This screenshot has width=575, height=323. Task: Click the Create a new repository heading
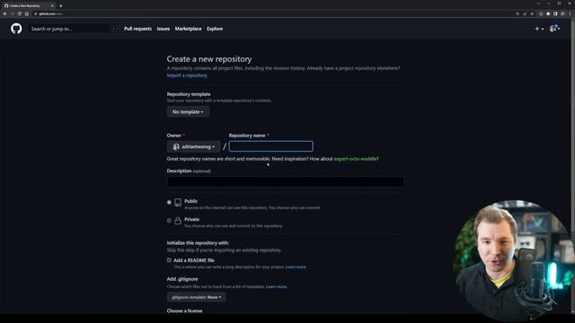(209, 59)
